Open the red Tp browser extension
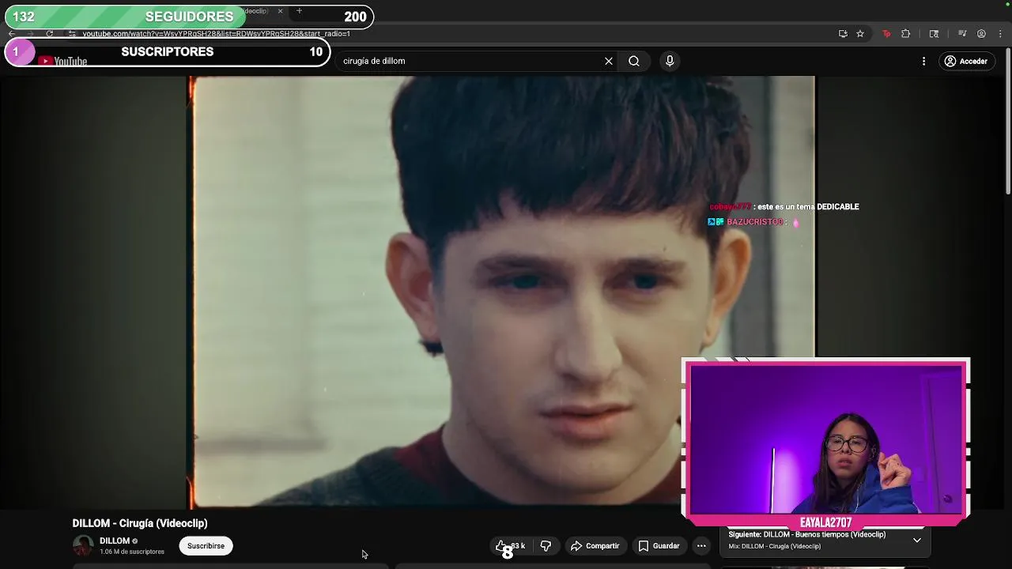 click(x=886, y=34)
